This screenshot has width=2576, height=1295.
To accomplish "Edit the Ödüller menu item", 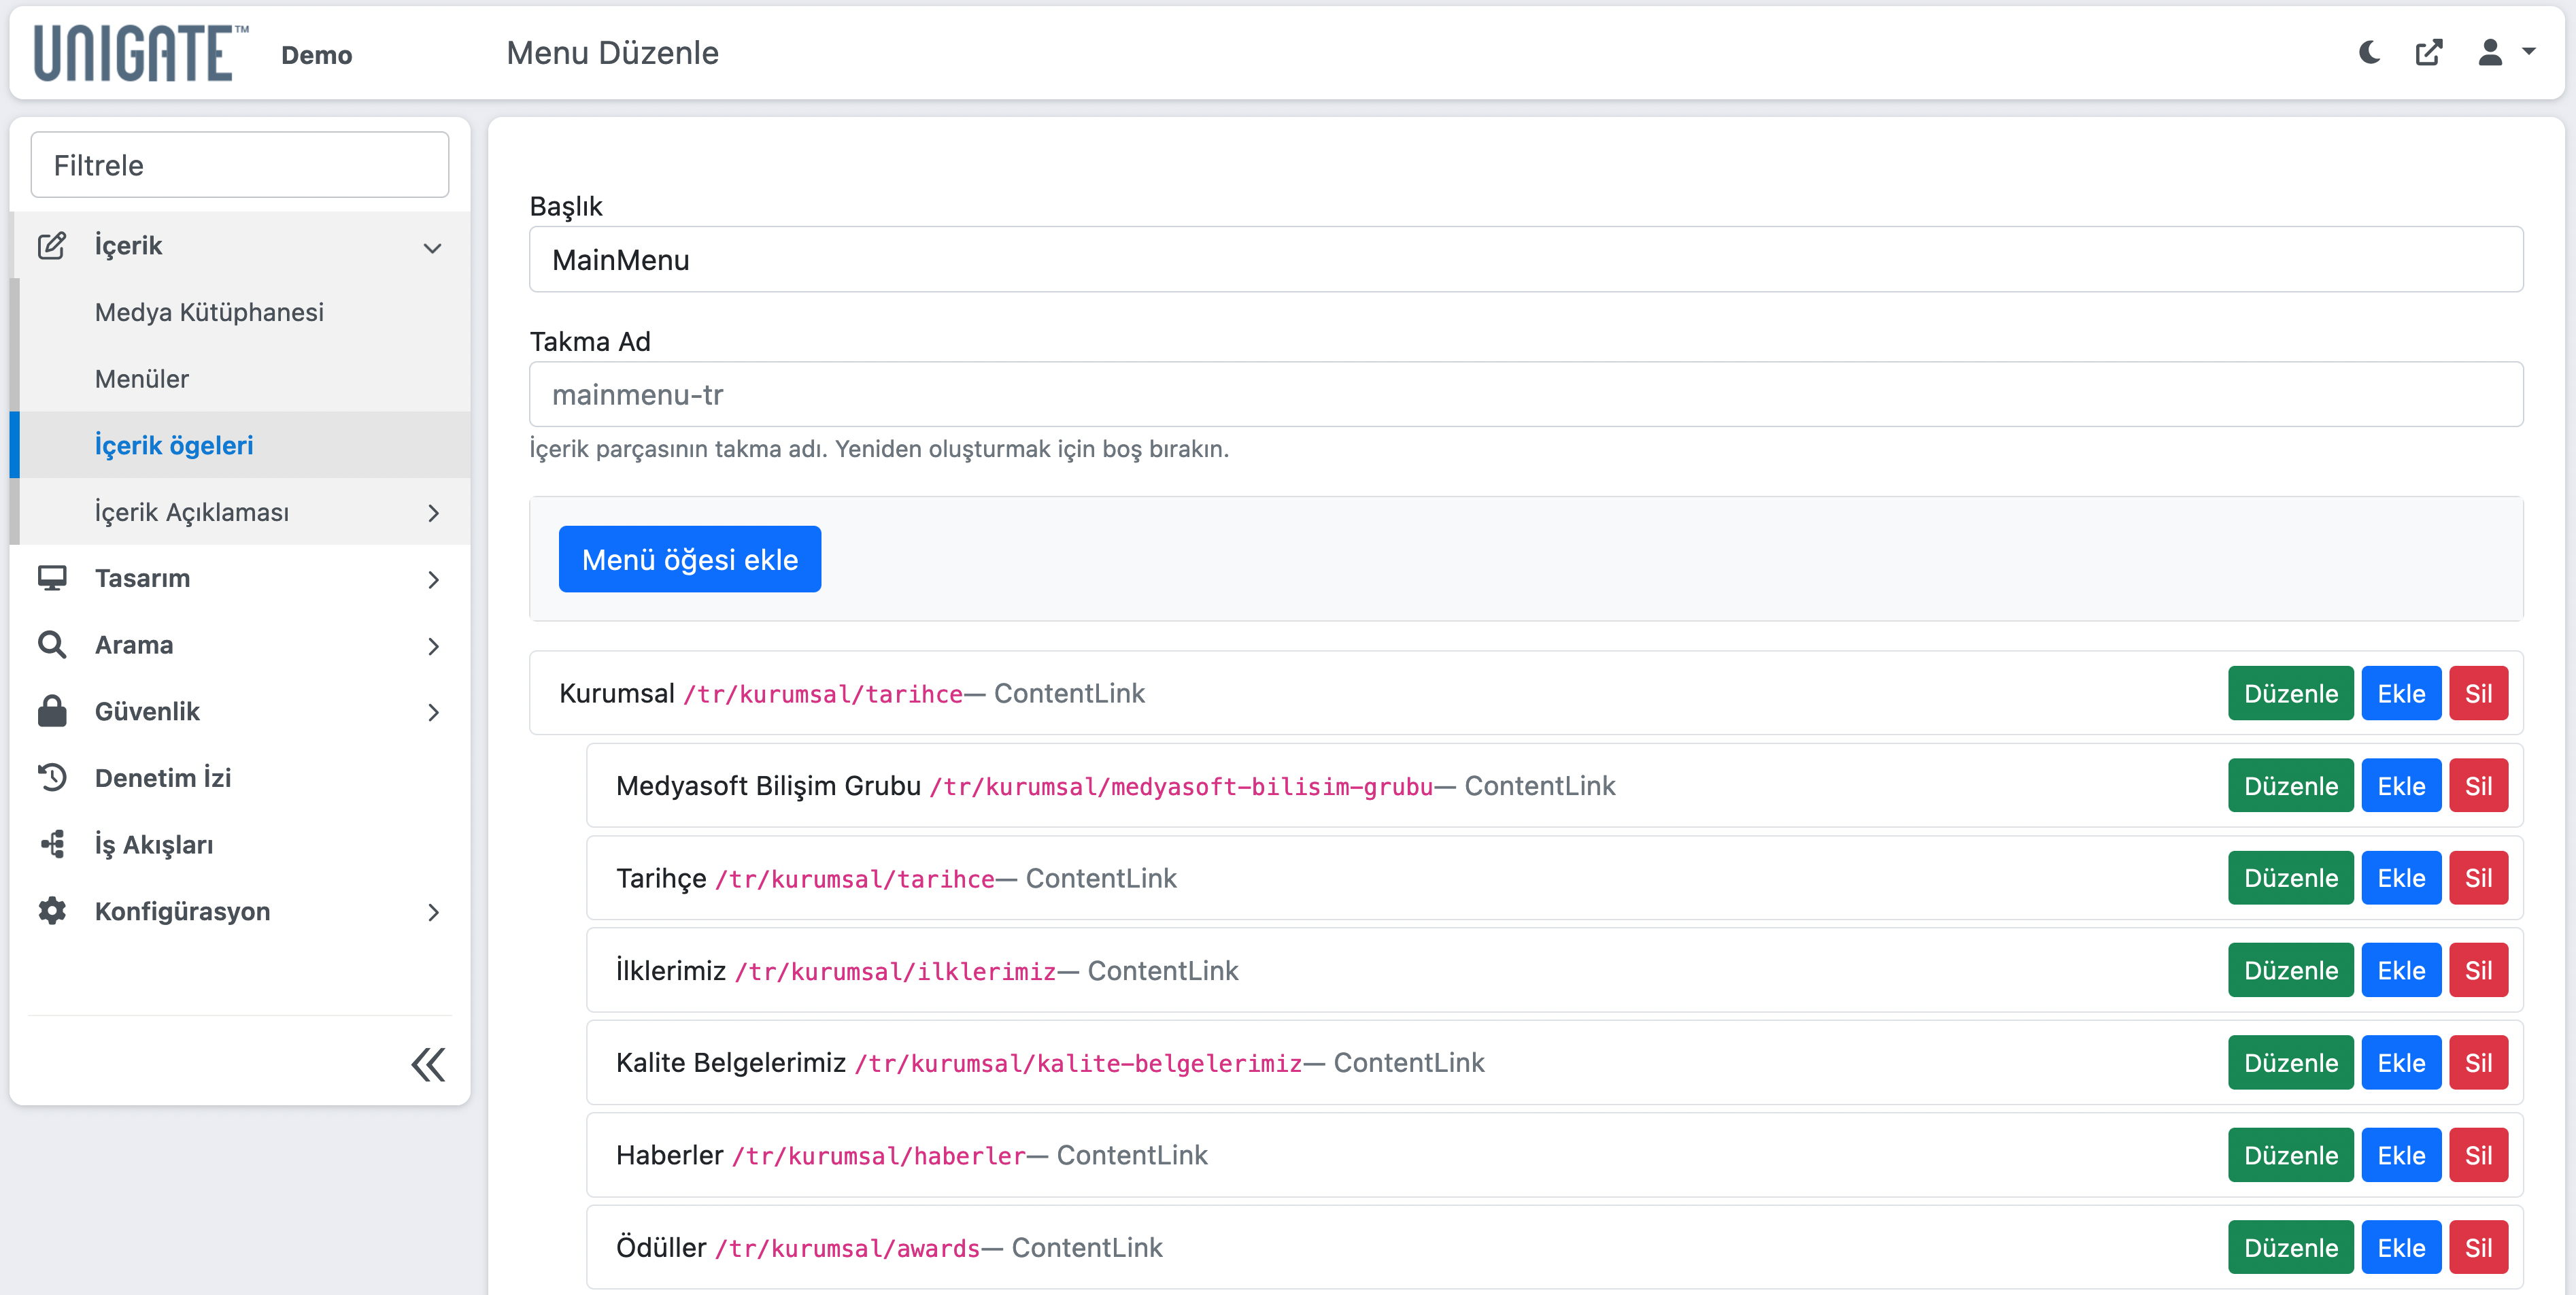I will [2290, 1248].
